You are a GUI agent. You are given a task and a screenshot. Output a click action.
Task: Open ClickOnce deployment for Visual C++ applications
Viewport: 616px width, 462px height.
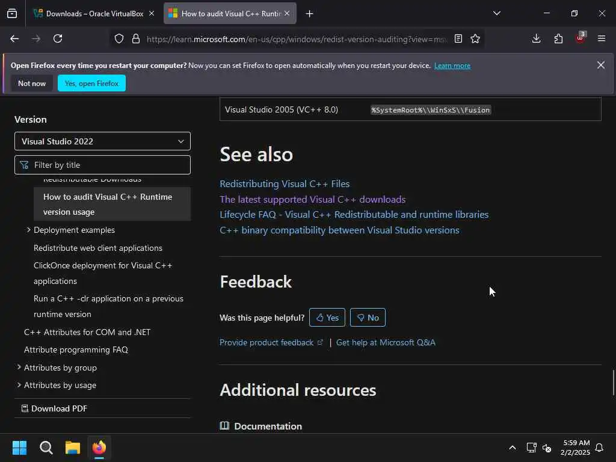103,273
